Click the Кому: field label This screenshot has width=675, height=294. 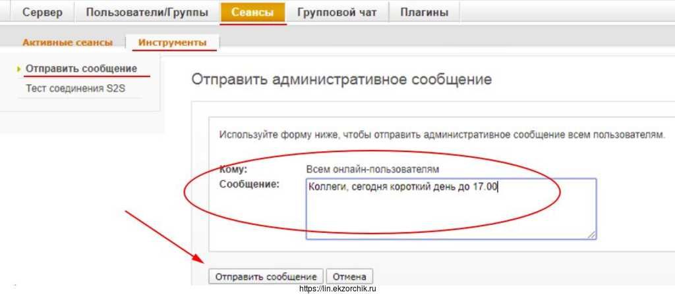(233, 169)
